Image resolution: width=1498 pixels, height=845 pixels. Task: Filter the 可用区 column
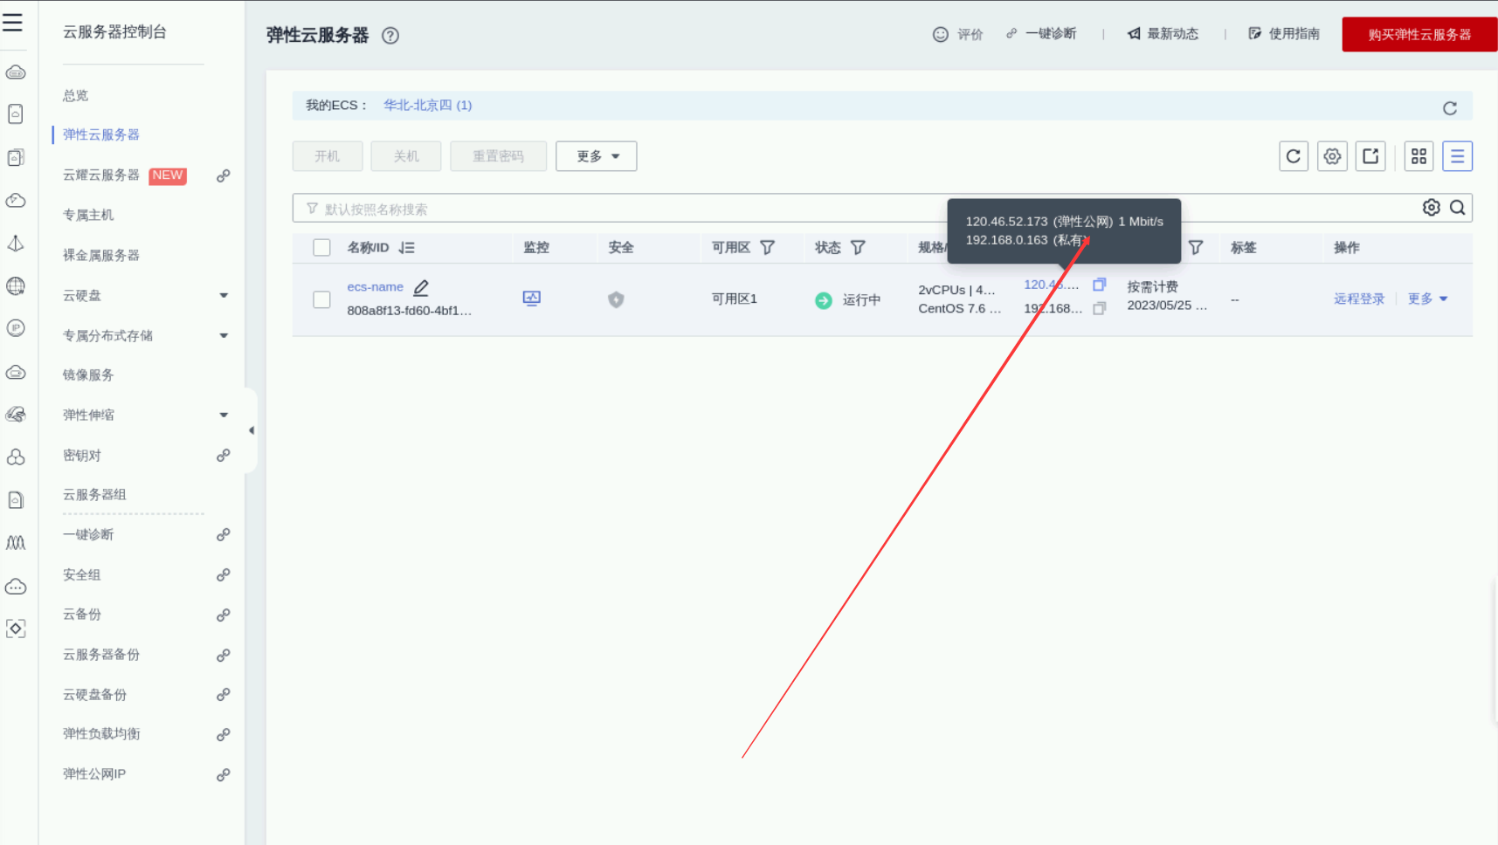[768, 248]
